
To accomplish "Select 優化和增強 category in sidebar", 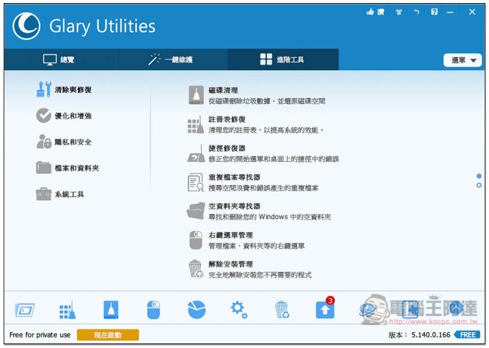I will 64,116.
